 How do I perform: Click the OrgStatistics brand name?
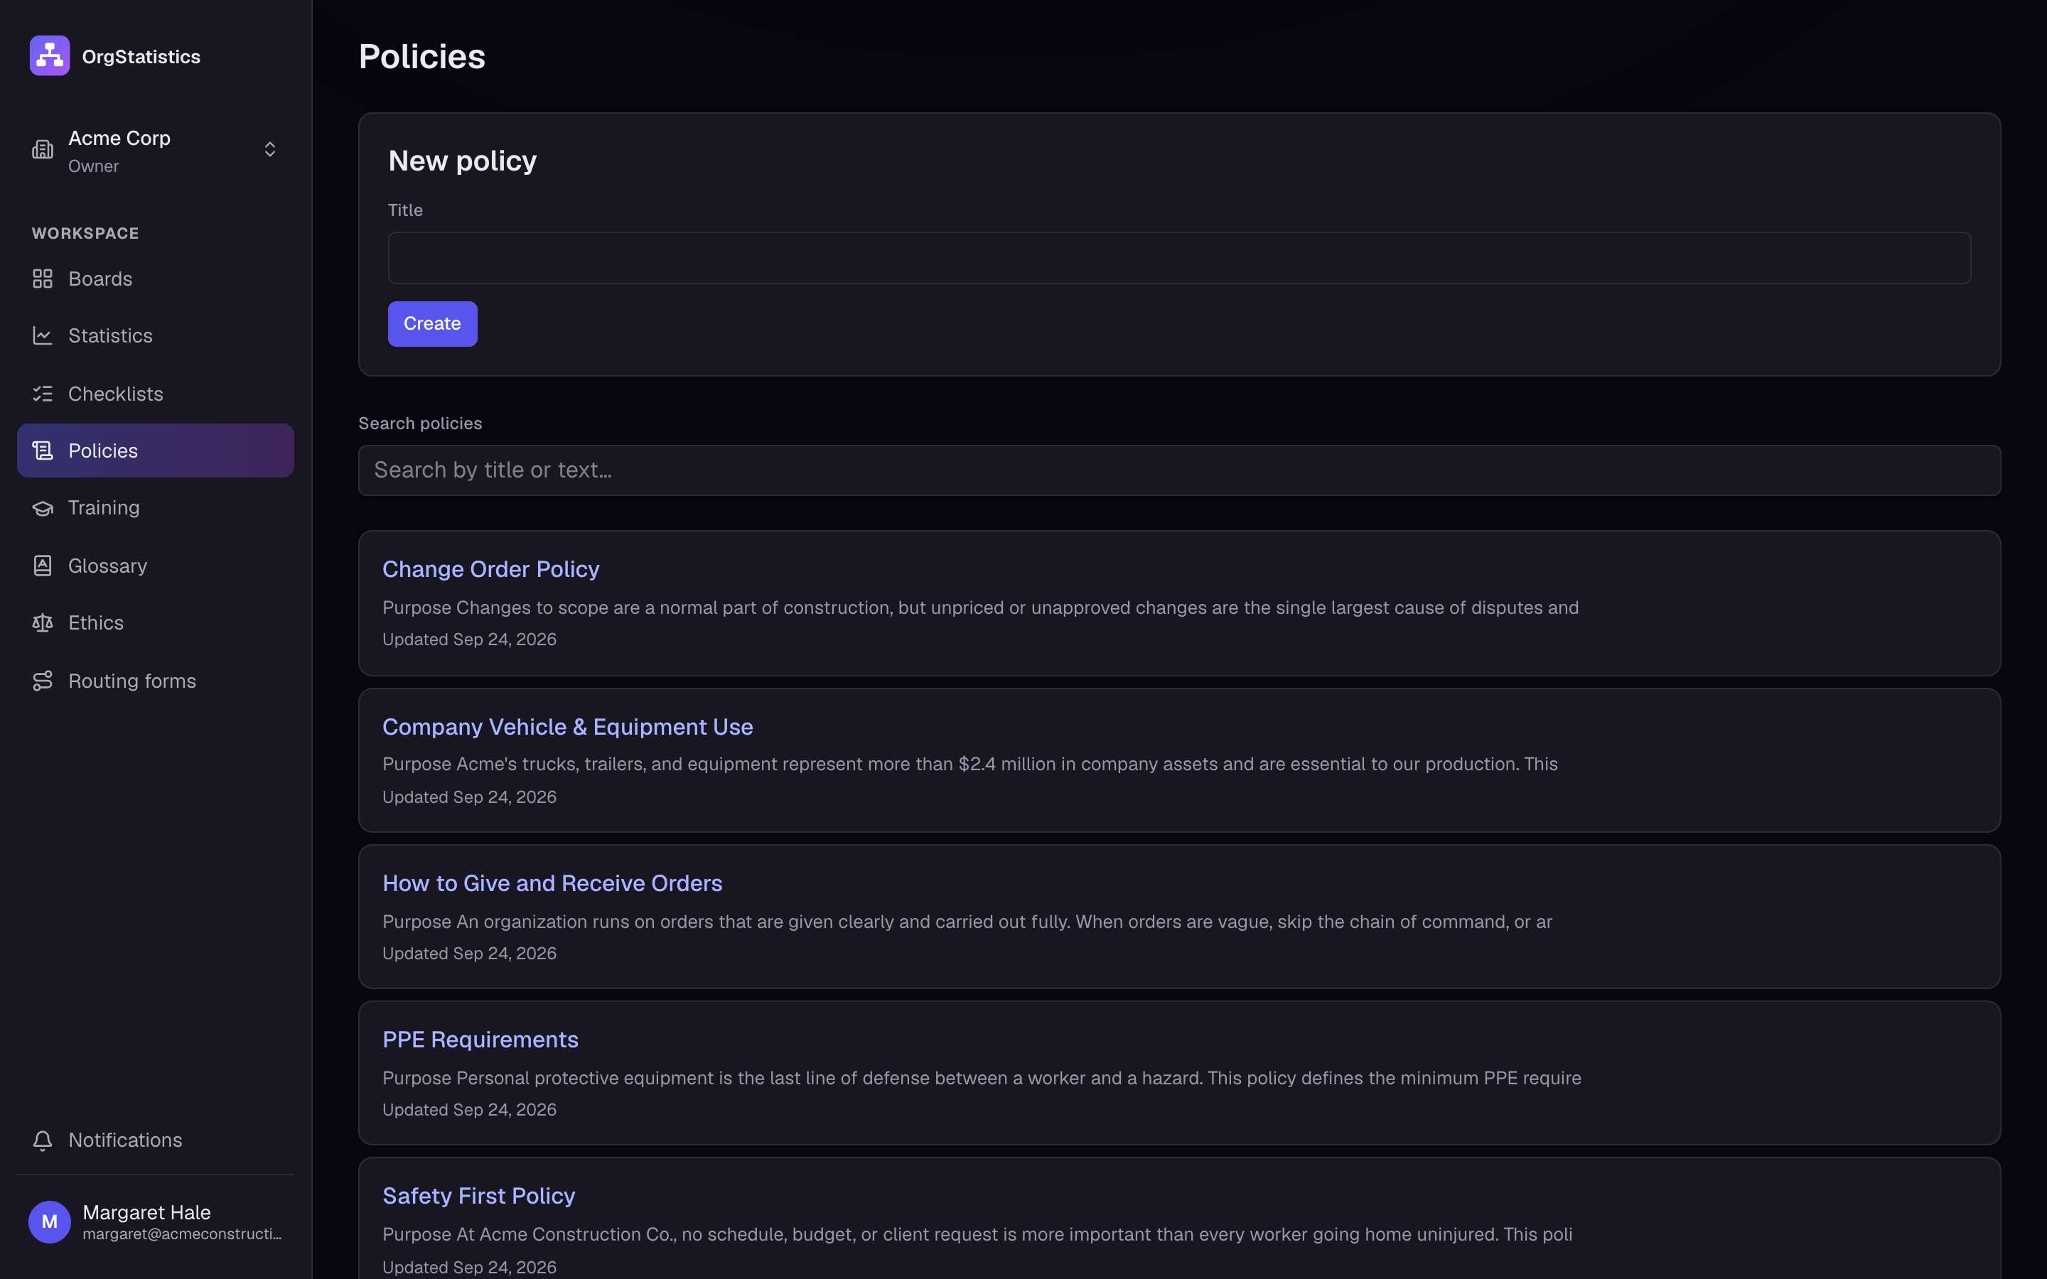tap(141, 57)
